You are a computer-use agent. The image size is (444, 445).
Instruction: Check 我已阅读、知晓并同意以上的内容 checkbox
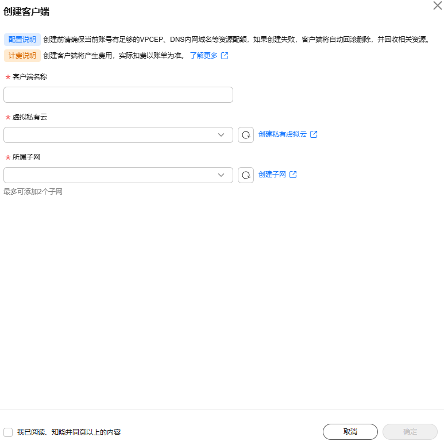(x=8, y=432)
